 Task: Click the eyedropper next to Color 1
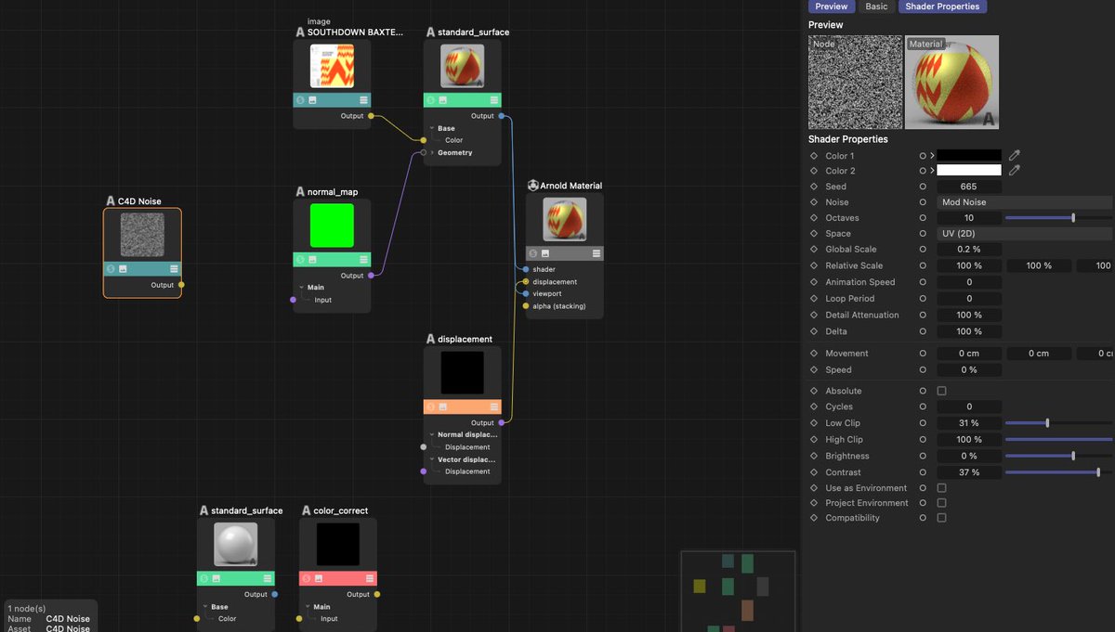click(x=1015, y=155)
